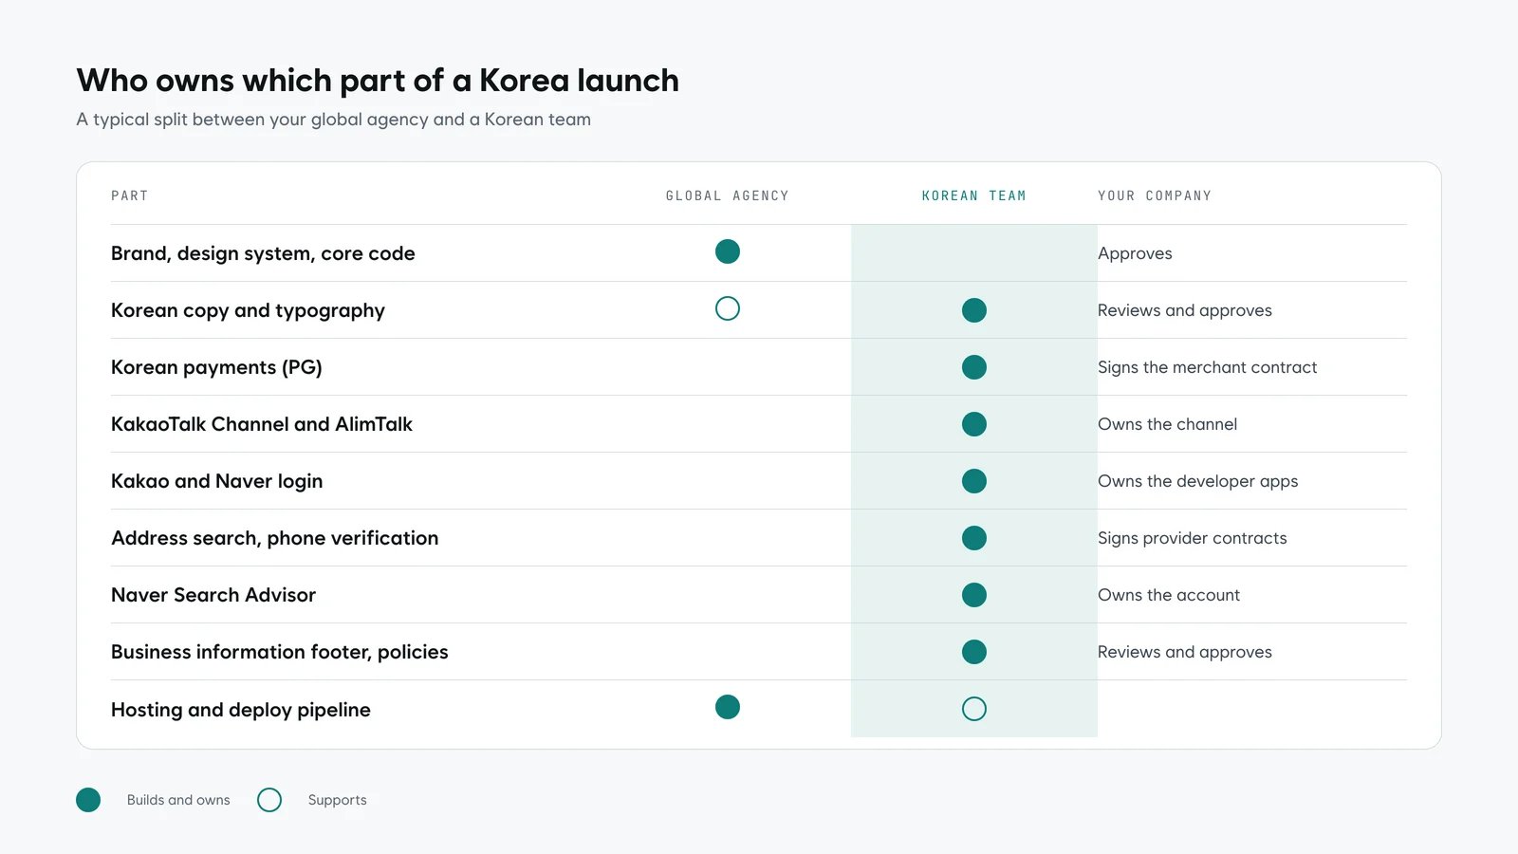Viewport: 1518px width, 854px height.
Task: Click the Builds and owns legend label
Action: pos(178,800)
